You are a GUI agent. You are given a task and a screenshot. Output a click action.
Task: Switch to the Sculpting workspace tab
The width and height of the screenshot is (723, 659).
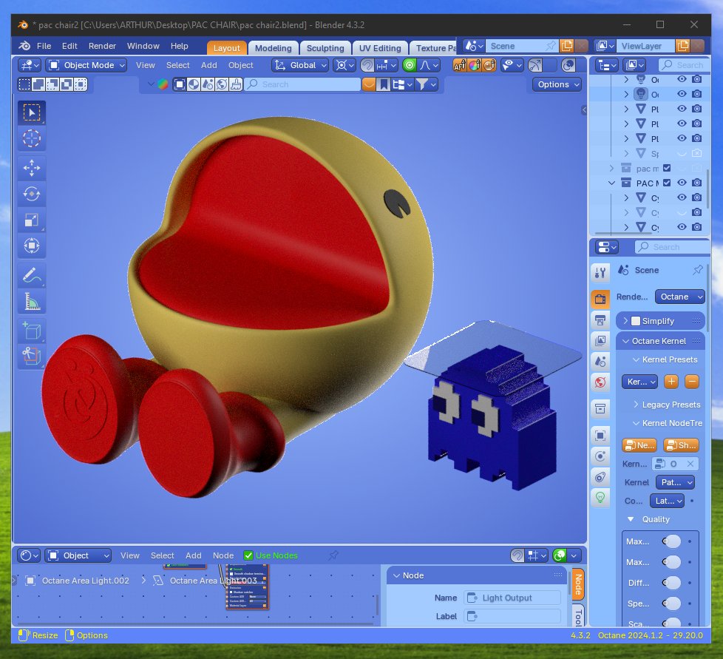pos(325,48)
